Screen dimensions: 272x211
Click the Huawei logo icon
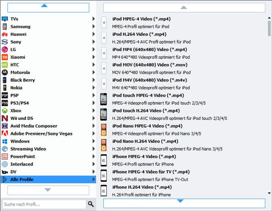point(5,34)
